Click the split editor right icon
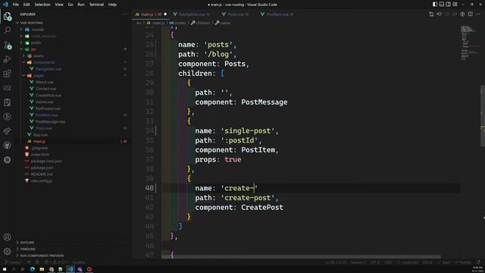Screen dimensions: 485x273 [470, 14]
